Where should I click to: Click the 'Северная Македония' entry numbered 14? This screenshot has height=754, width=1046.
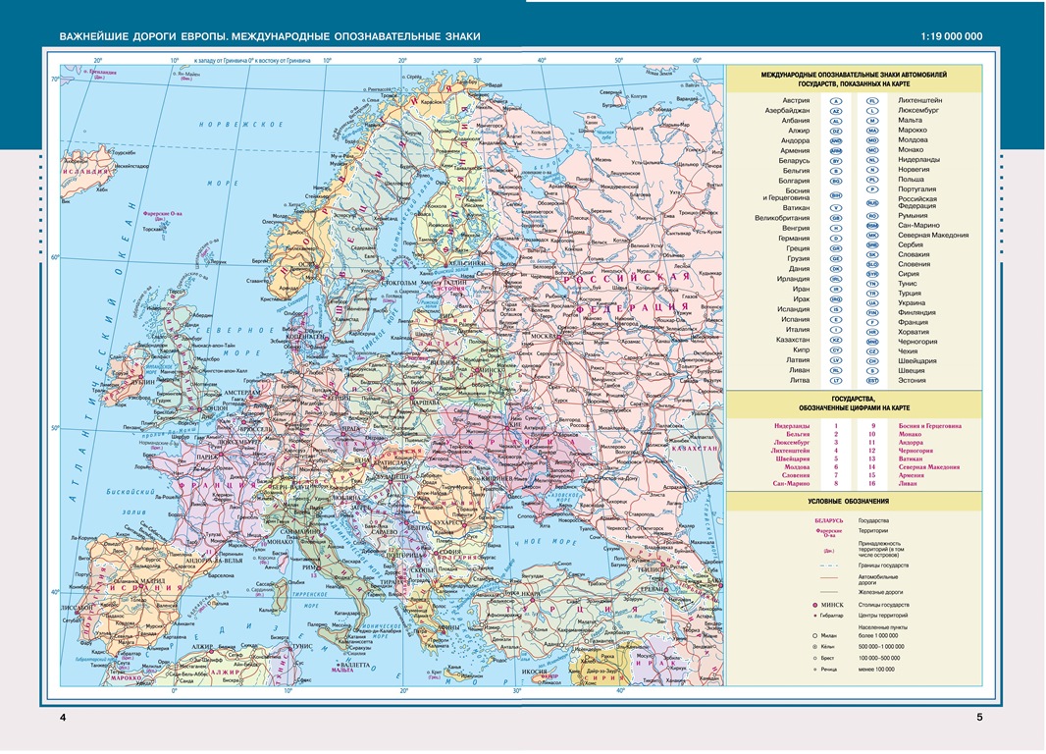click(937, 466)
